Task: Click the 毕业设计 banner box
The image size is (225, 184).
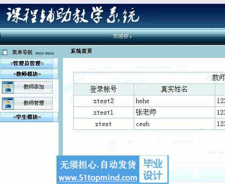Action: (153, 170)
